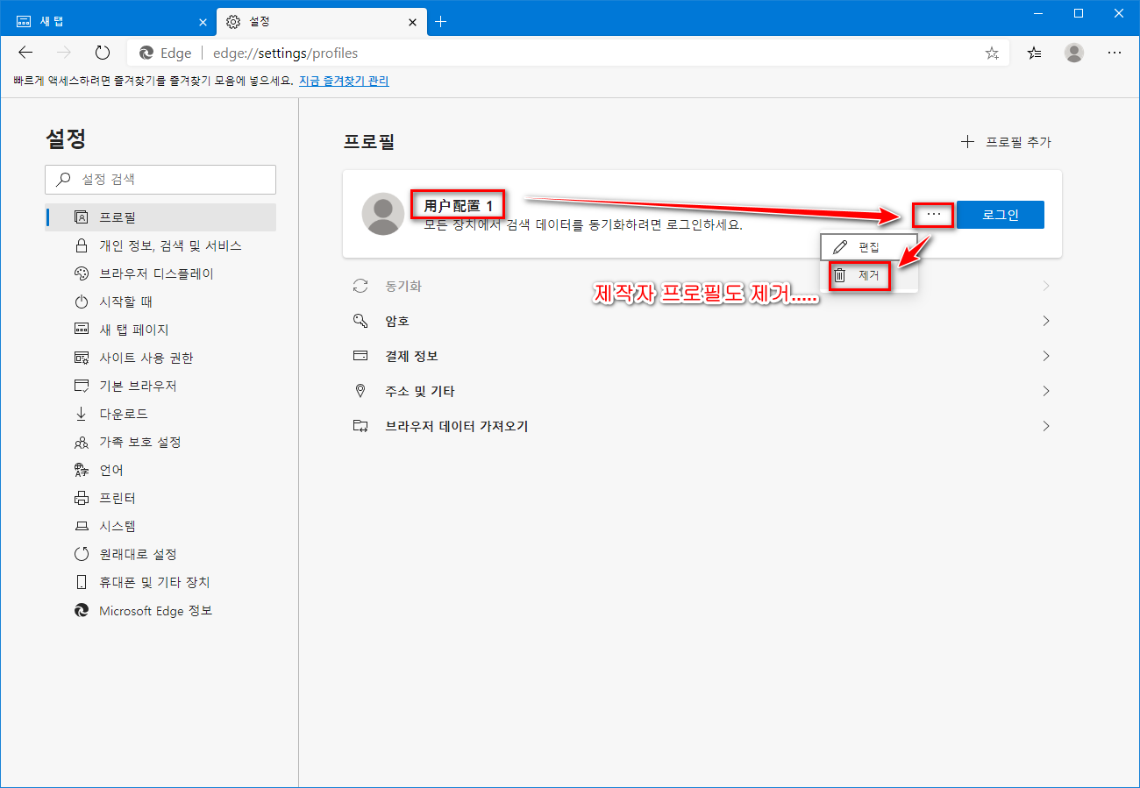This screenshot has width=1140, height=788.
Task: Open 새 탭 페이지 settings
Action: click(160, 330)
